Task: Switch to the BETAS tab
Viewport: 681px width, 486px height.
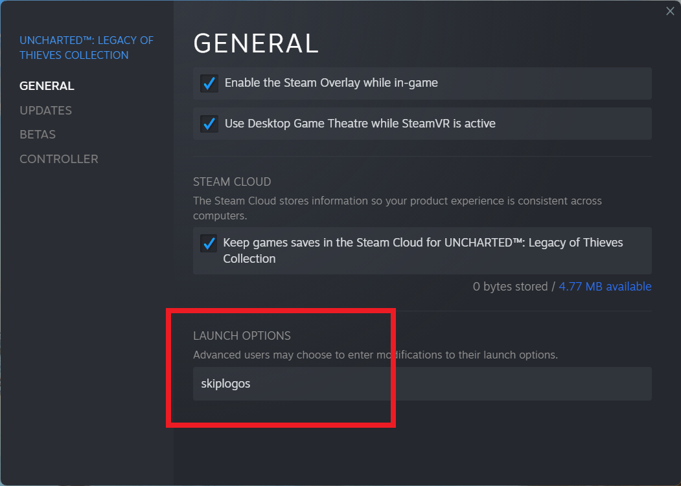Action: 38,135
